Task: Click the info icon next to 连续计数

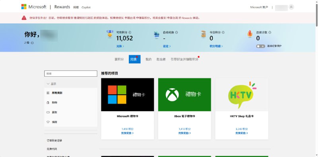Action: [270, 33]
